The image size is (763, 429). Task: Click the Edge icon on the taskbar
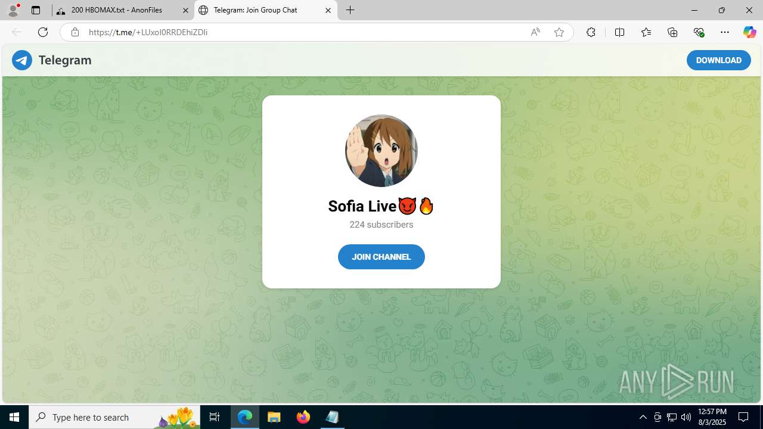pos(245,417)
